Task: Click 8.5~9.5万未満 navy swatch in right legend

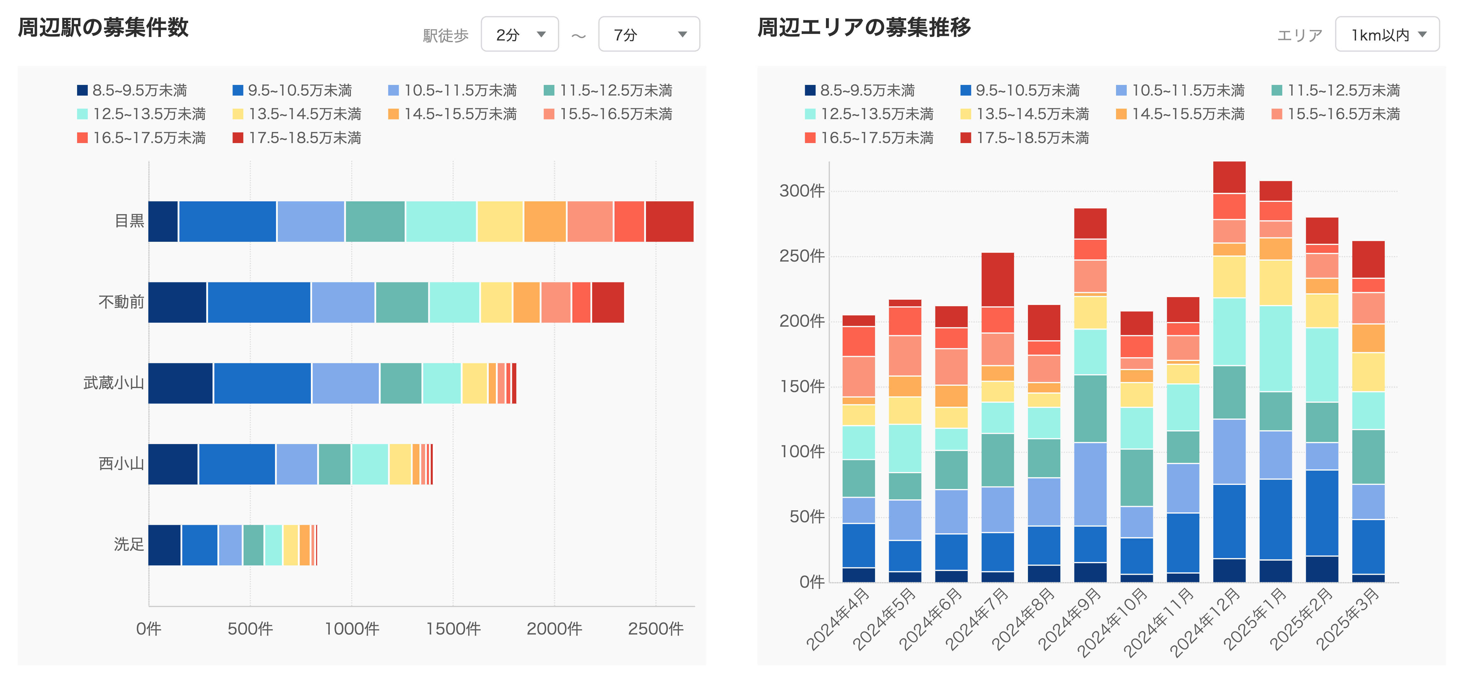Action: coord(810,91)
